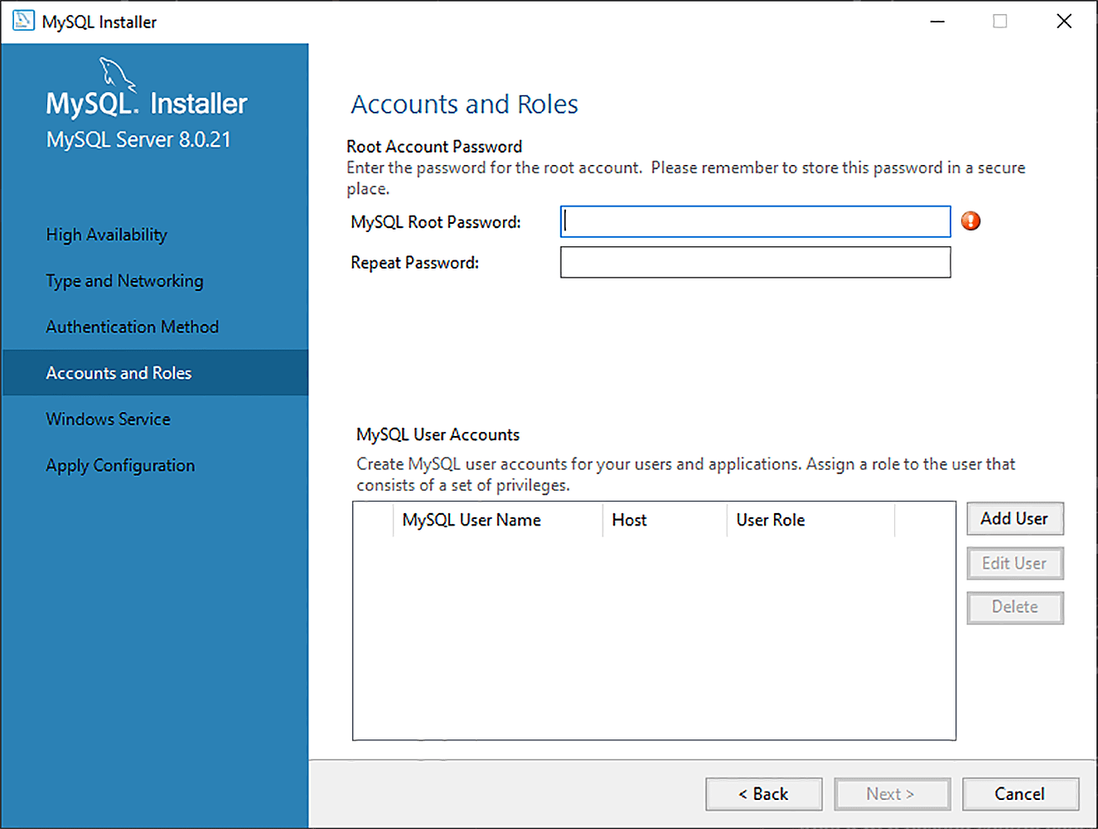Select the High Availability step
1098x829 pixels.
106,235
